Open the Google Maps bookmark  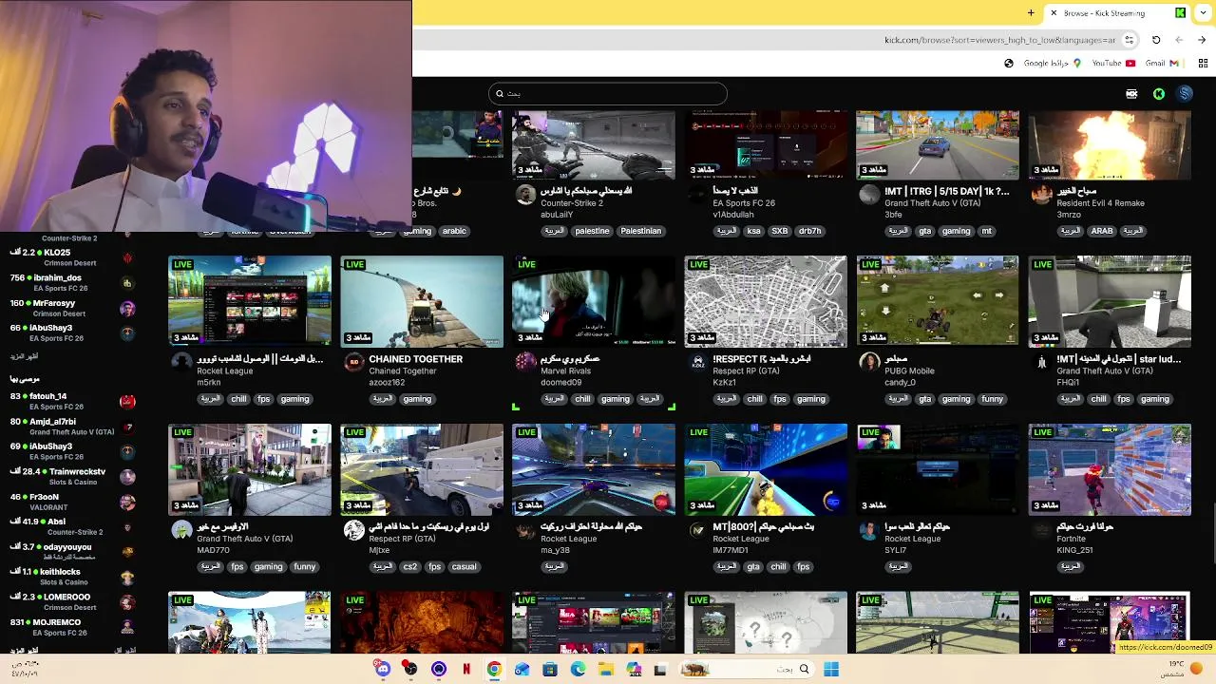(x=1053, y=64)
